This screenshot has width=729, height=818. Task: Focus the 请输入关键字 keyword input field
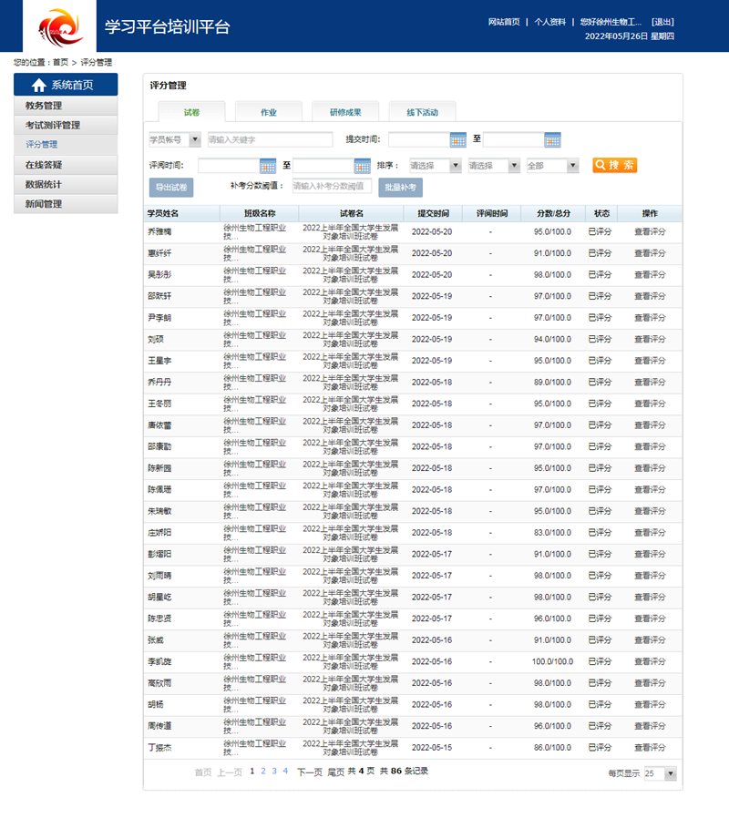(x=269, y=140)
